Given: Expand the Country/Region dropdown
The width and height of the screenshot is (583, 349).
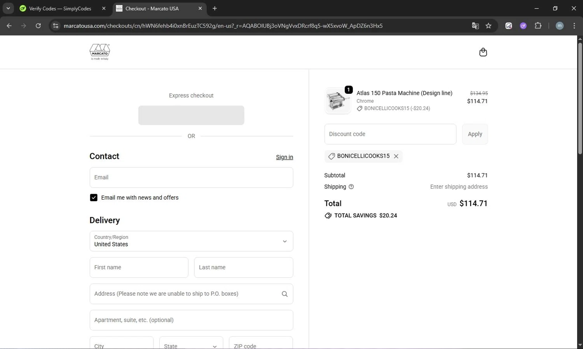Looking at the screenshot, I should click(191, 241).
